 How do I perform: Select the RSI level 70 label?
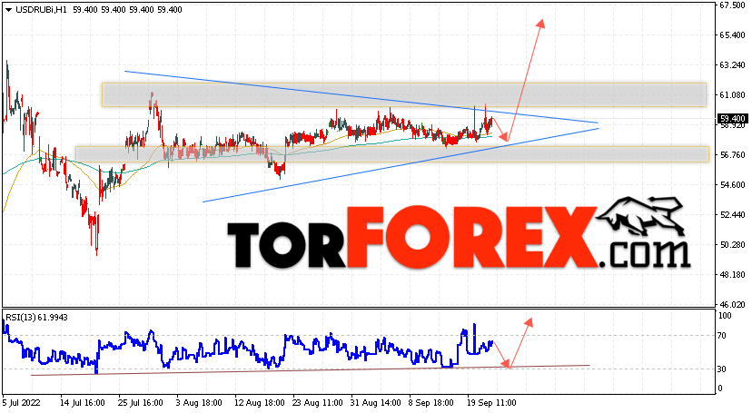pos(723,335)
